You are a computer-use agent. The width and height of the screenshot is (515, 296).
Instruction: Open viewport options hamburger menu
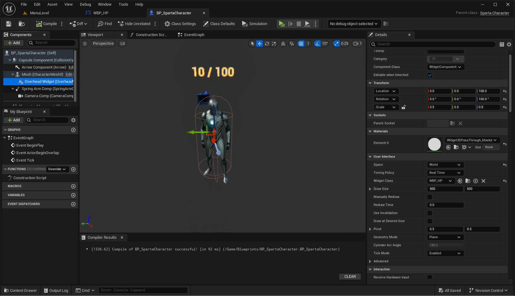pos(85,44)
